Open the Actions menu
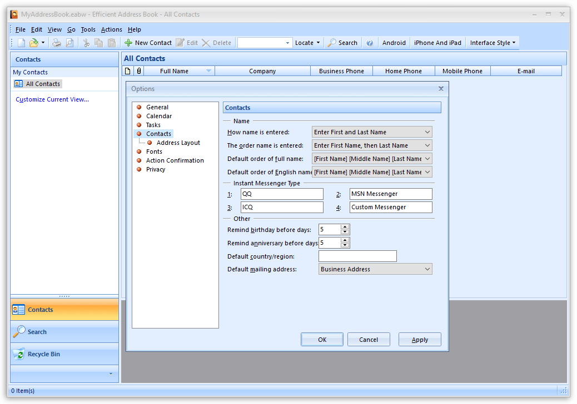 coord(111,29)
